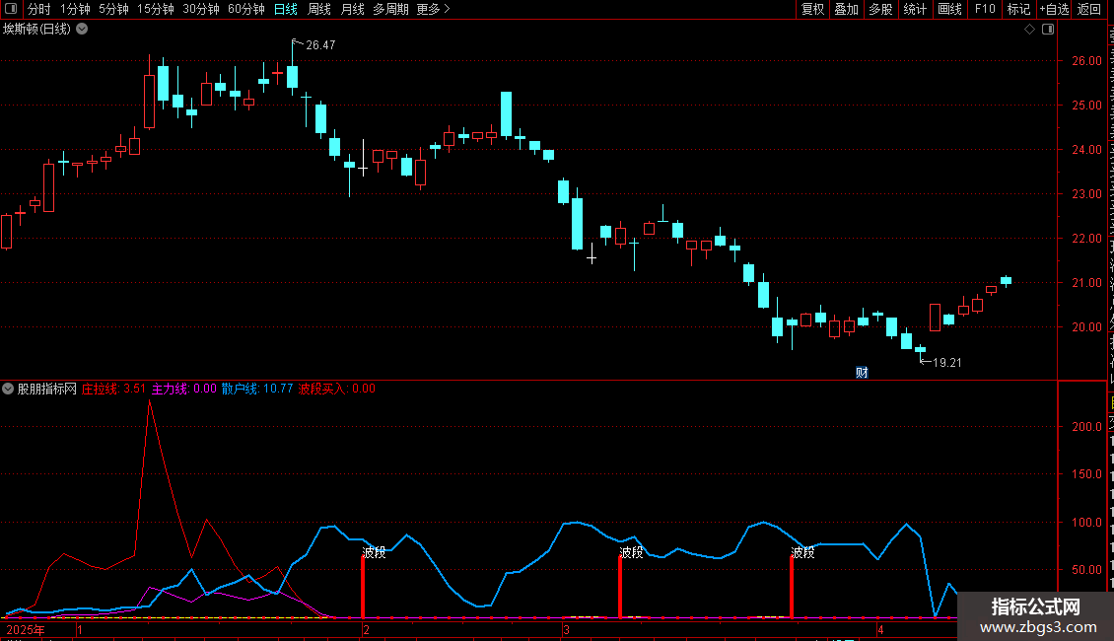Screen dimensions: 1114x641
Task: Click the 财 financial marker on chart
Action: point(862,373)
